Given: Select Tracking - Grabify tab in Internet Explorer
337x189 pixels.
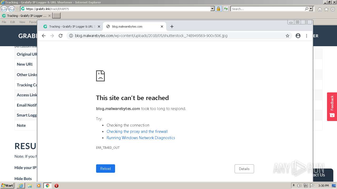Looking at the screenshot, I should point(26,16).
